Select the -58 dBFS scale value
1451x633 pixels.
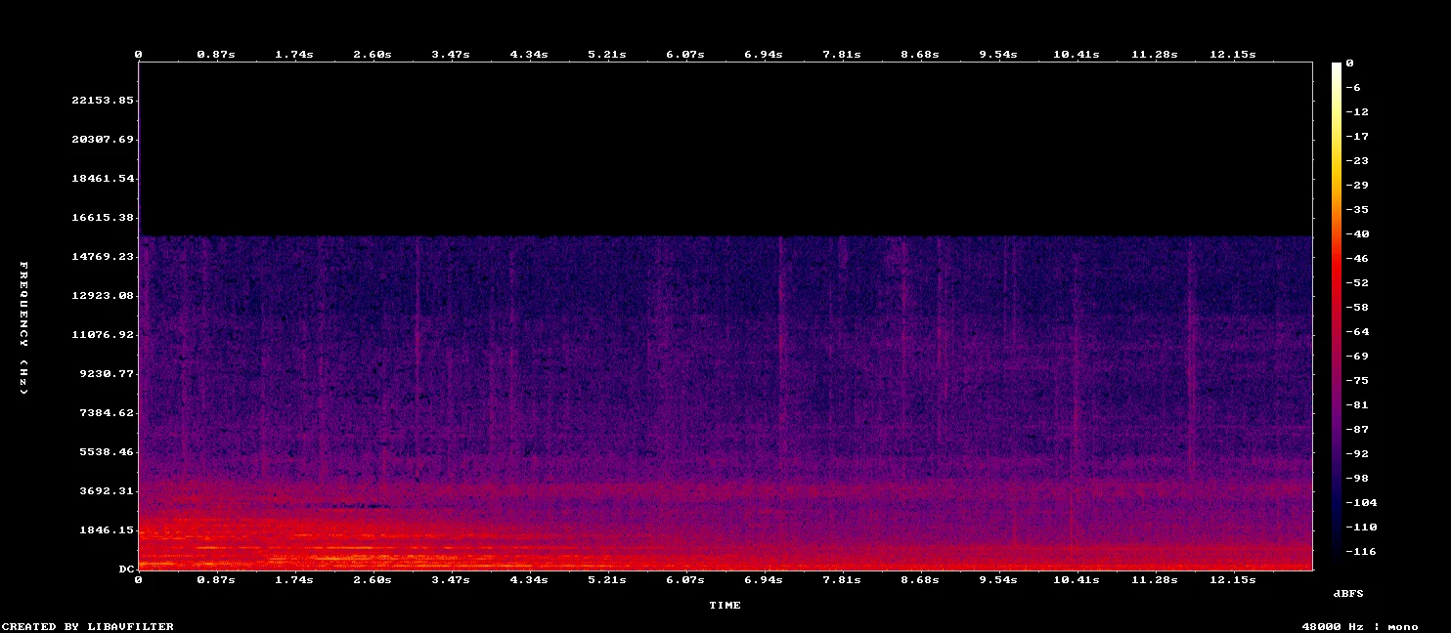[x=1357, y=308]
